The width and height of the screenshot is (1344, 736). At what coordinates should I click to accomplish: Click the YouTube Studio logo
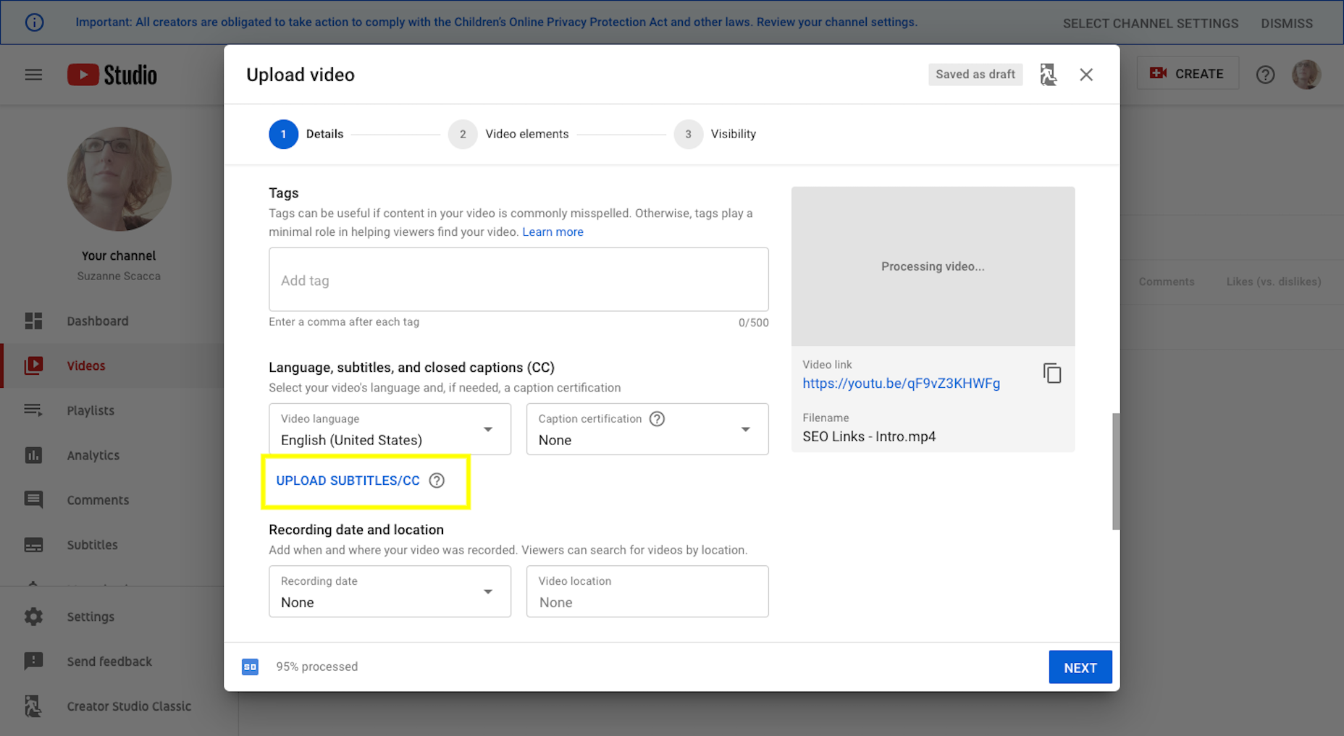point(112,75)
